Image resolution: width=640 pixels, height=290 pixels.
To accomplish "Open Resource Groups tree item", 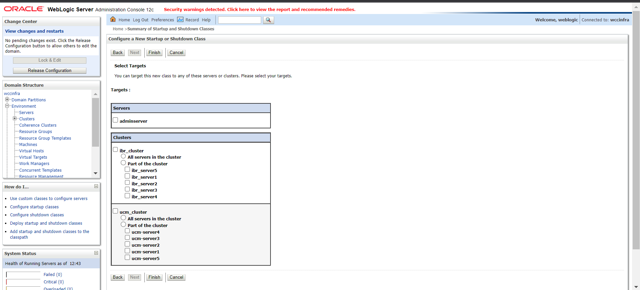I will point(35,132).
